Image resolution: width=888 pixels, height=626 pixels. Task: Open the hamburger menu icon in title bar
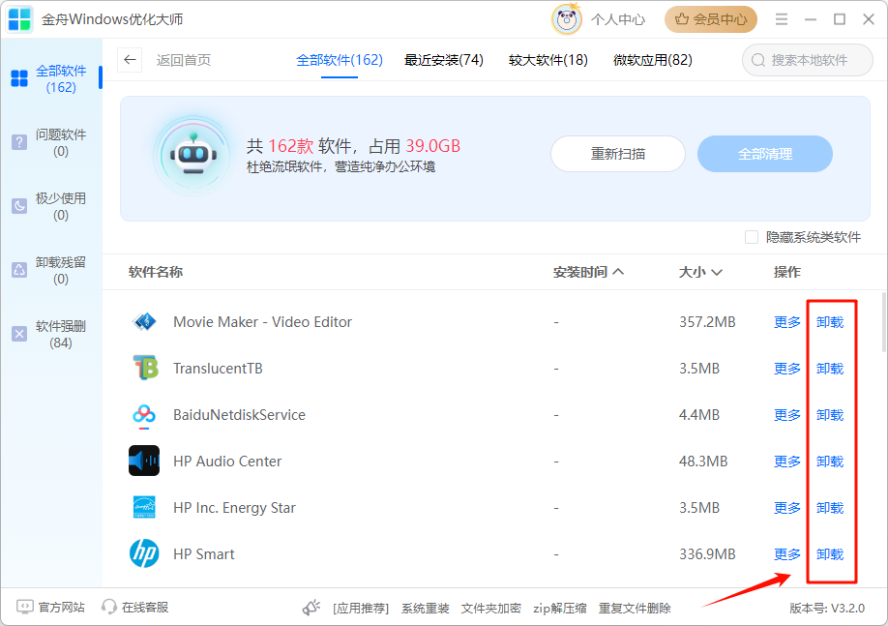pos(782,19)
